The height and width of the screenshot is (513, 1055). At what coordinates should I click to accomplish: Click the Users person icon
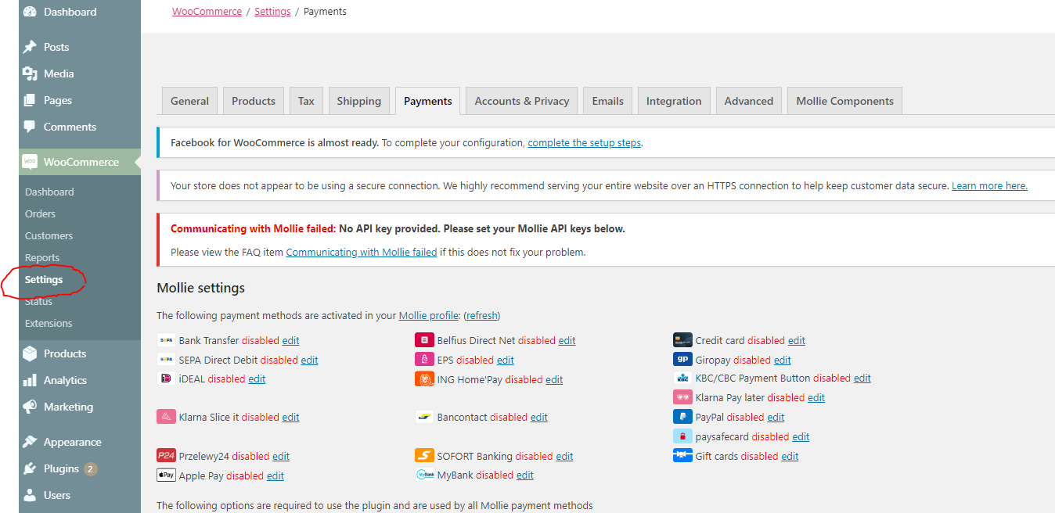[x=30, y=495]
